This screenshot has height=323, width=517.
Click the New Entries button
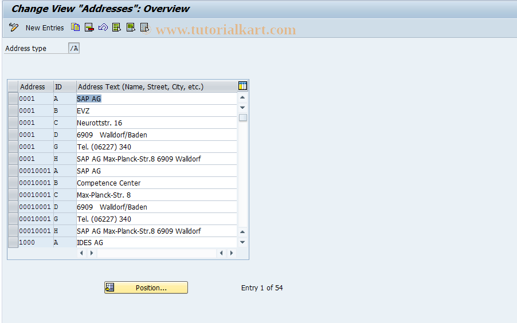tap(45, 28)
